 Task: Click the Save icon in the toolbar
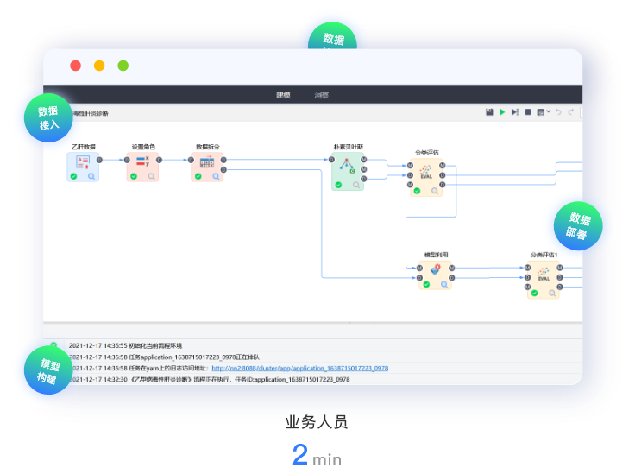point(489,112)
